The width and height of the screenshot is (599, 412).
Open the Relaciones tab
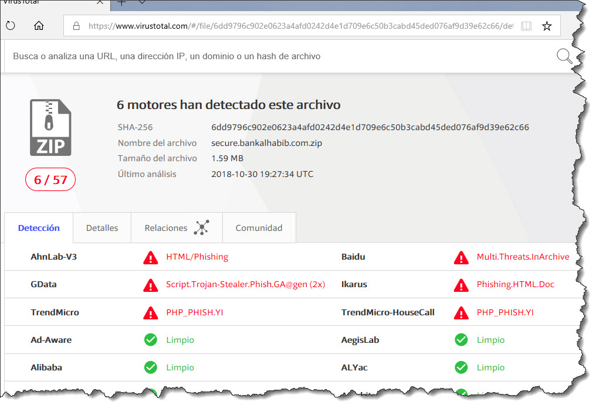(177, 228)
